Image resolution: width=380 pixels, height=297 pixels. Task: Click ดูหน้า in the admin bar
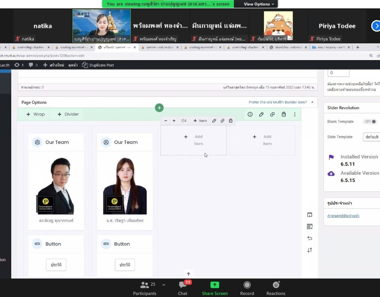[x=73, y=65]
